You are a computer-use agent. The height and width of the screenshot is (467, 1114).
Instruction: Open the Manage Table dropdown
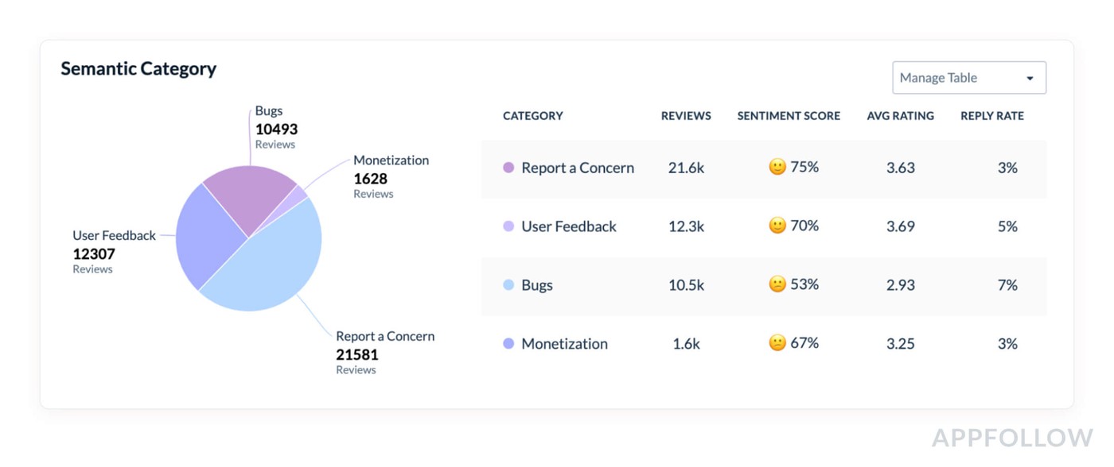(x=968, y=78)
